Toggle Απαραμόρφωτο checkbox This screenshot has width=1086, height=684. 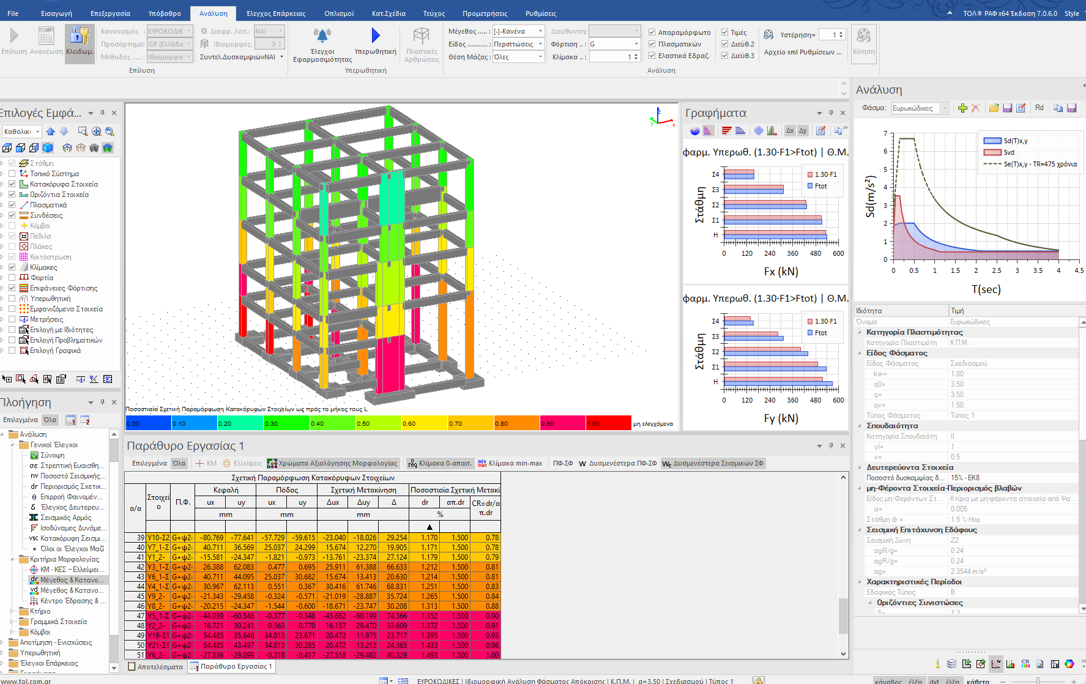[x=652, y=32]
